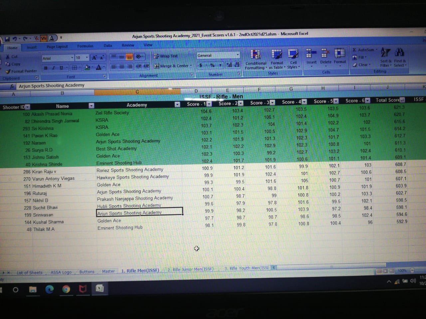Toggle Center horizontal alignment
The height and width of the screenshot is (319, 426).
point(121,66)
